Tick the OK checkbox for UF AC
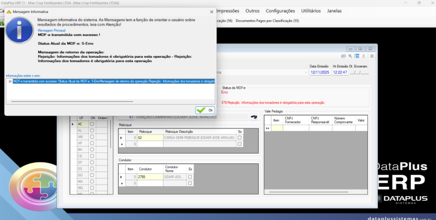Screen dimensions: 436x220 coord(92,124)
